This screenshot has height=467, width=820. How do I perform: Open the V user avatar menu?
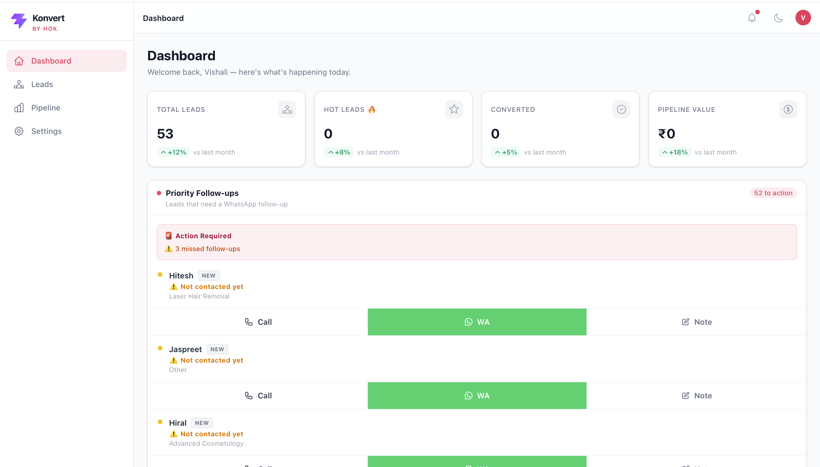coord(803,18)
